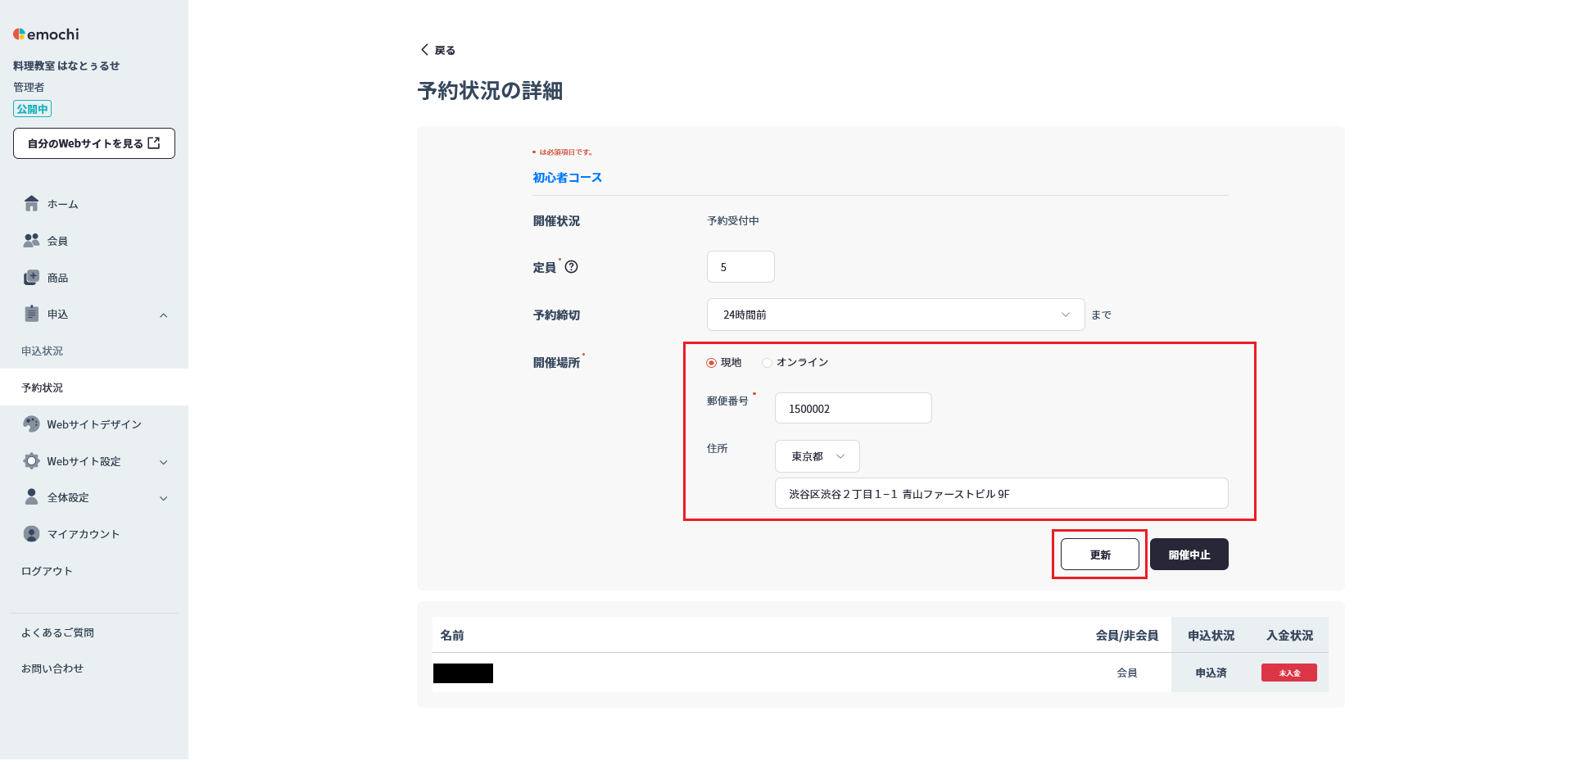This screenshot has height=761, width=1576.
Task: Click the 開催中止 button
Action: point(1189,555)
